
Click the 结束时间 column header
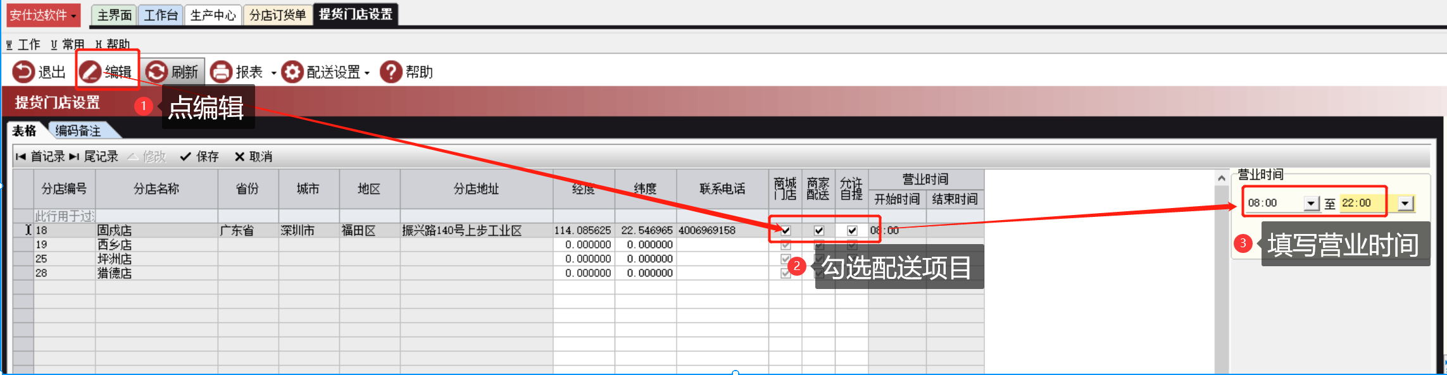(x=955, y=199)
